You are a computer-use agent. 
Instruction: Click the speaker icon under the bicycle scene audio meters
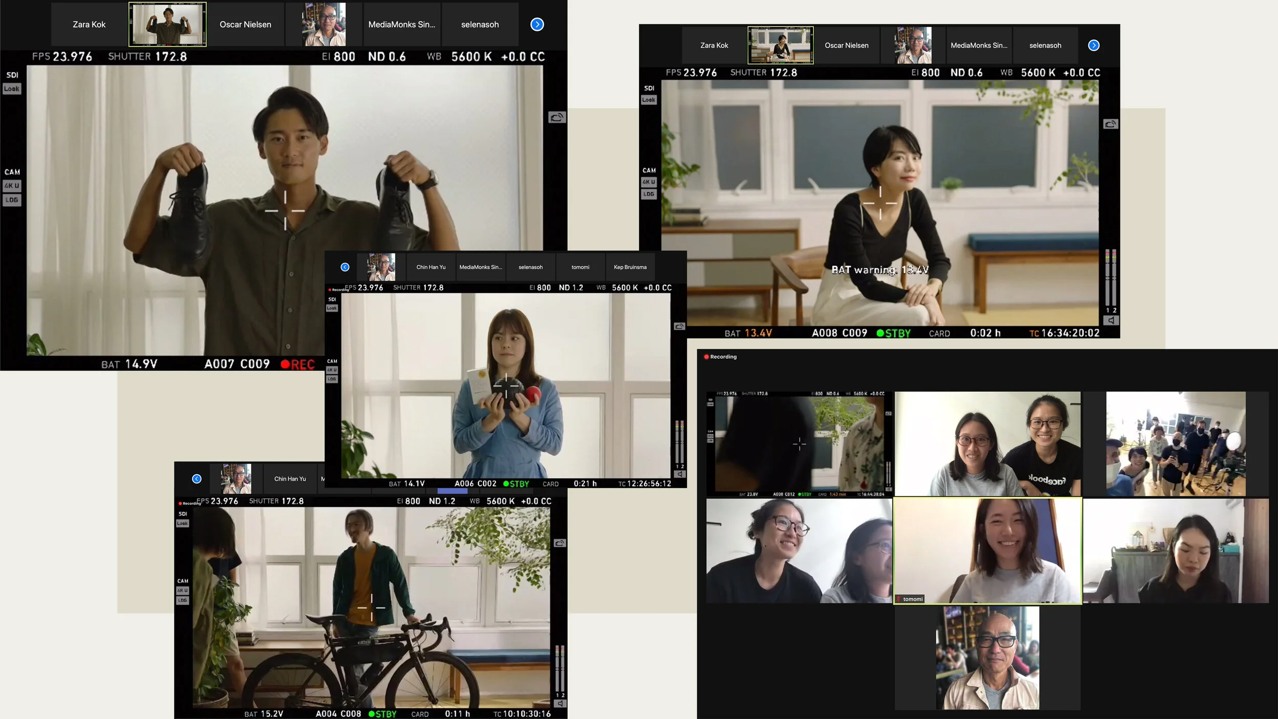[x=560, y=704]
